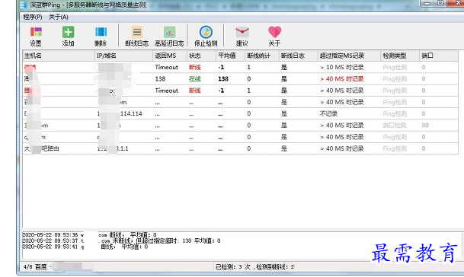
Task: Select the 吧路由 host row
Action: coord(240,148)
